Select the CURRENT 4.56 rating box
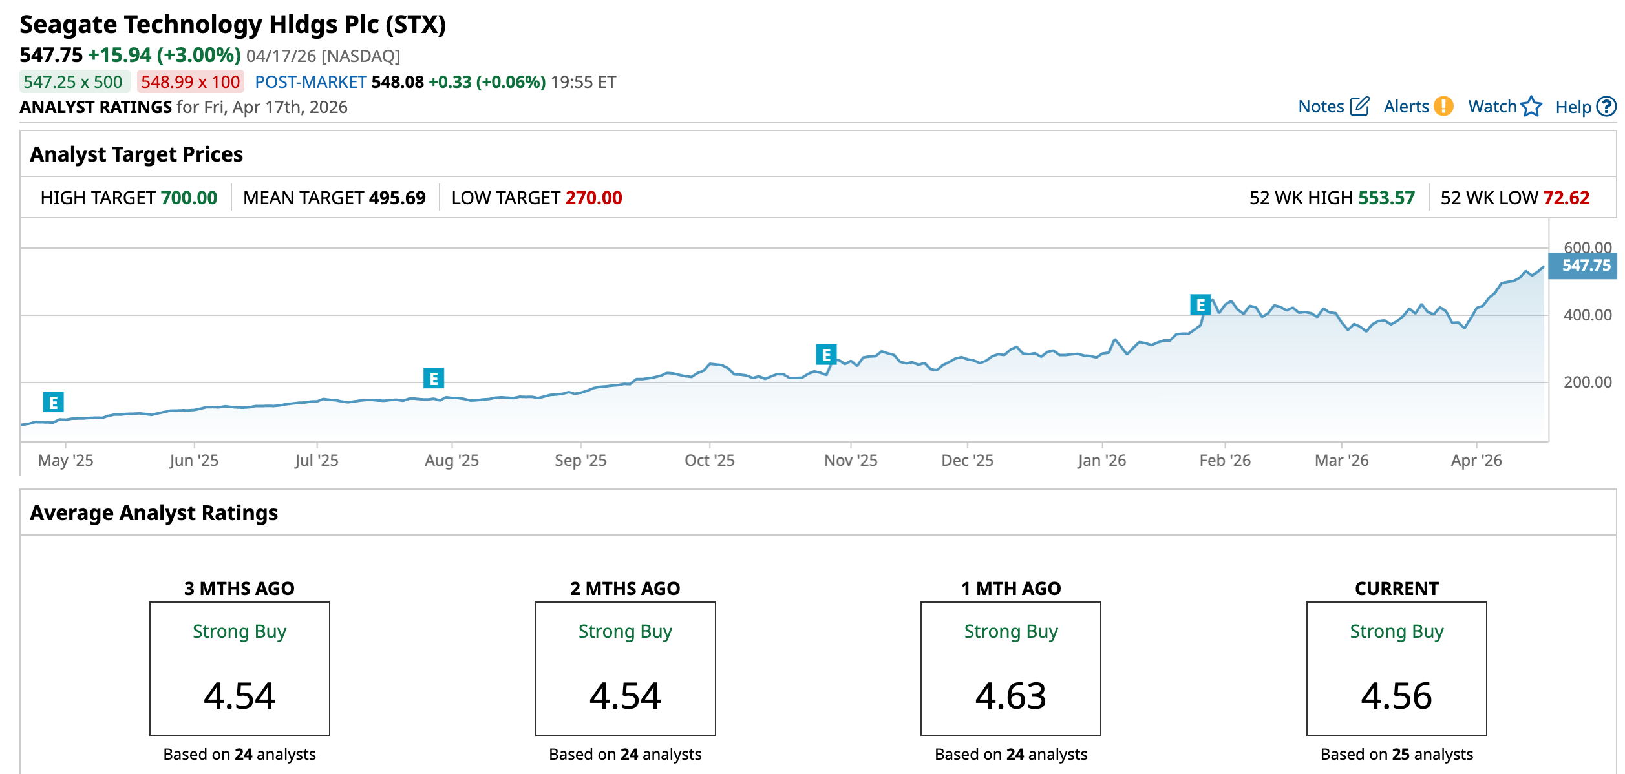This screenshot has height=774, width=1625. click(1396, 669)
